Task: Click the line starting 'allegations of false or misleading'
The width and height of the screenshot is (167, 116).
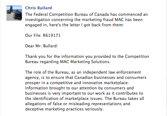Action: point(78,104)
